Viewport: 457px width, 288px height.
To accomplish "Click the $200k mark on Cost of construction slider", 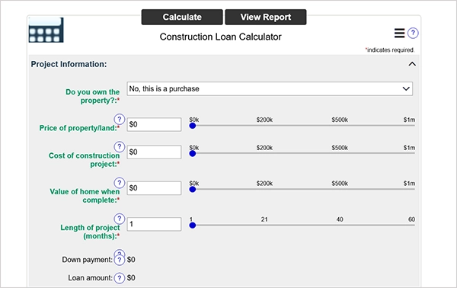I will pos(264,148).
